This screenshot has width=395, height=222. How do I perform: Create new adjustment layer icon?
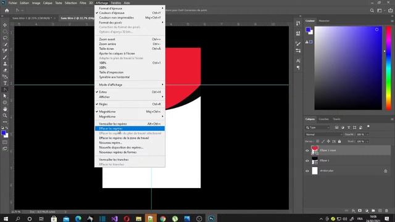[367, 210]
